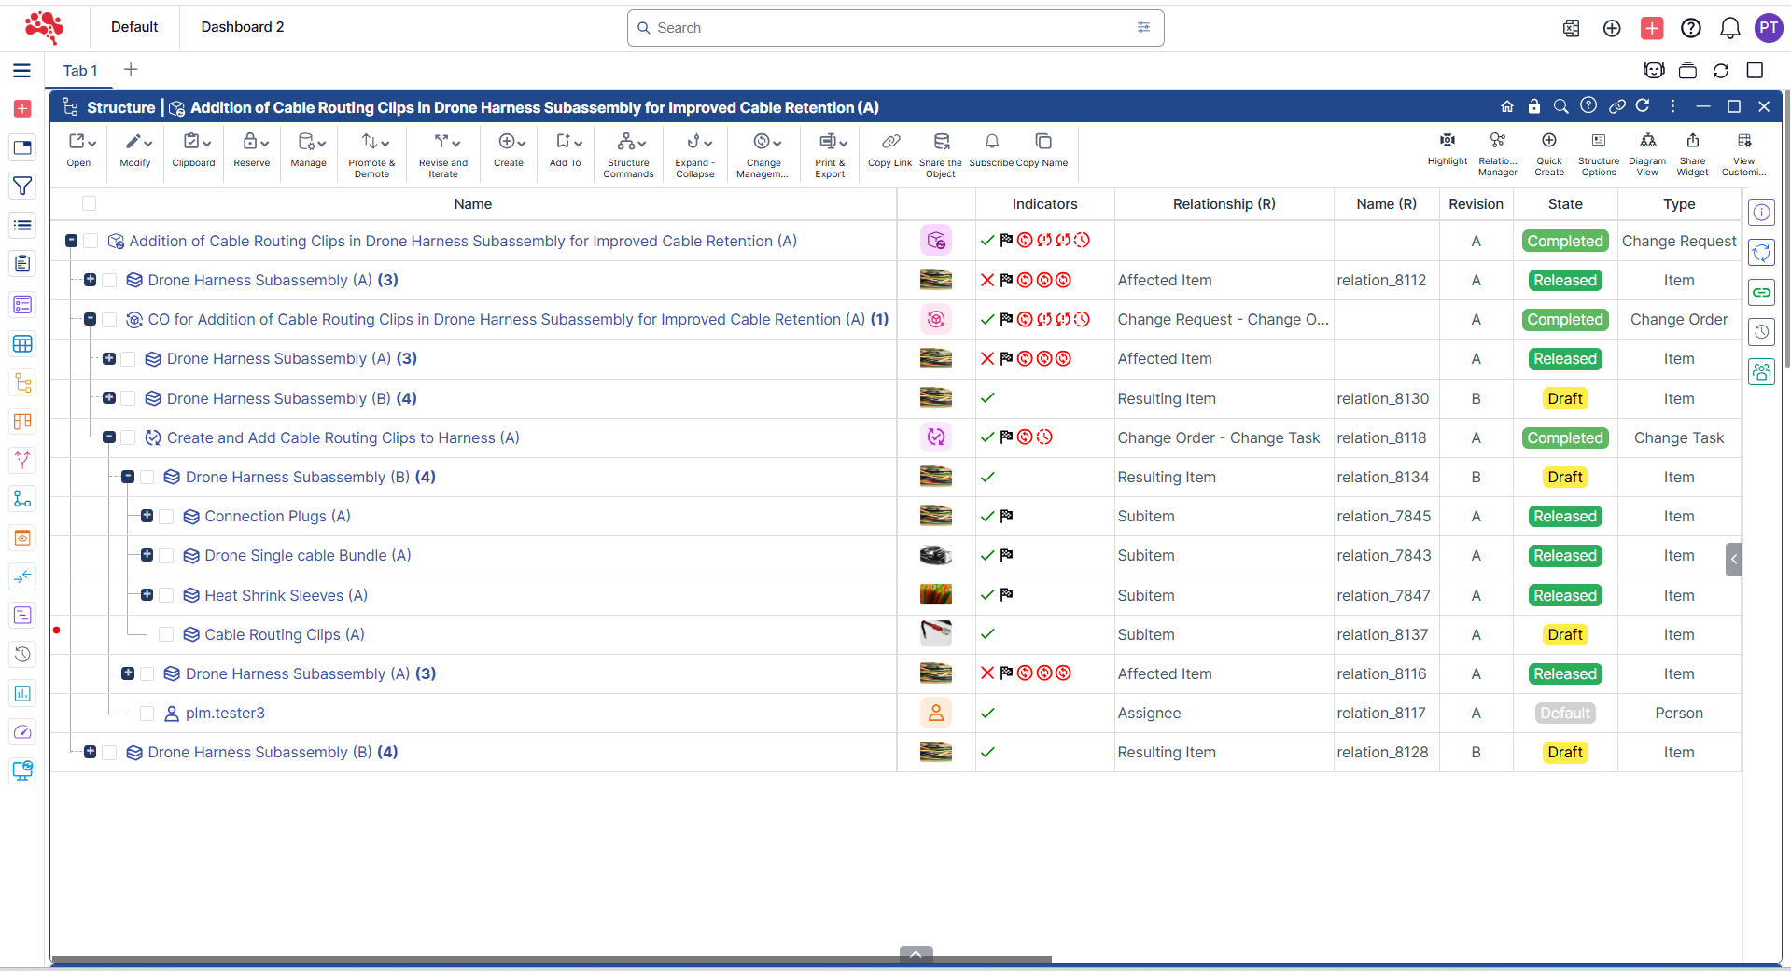This screenshot has width=1791, height=971.
Task: Open the Heat Shrink Sleeves (A) link
Action: pos(286,595)
